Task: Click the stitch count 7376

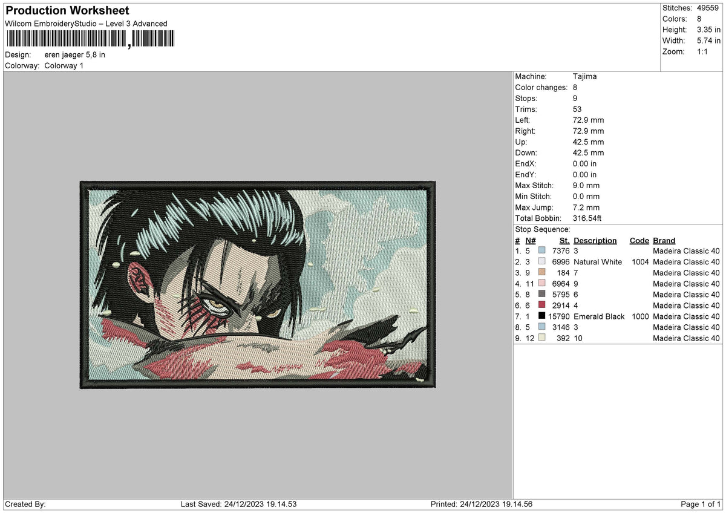Action: pos(561,250)
